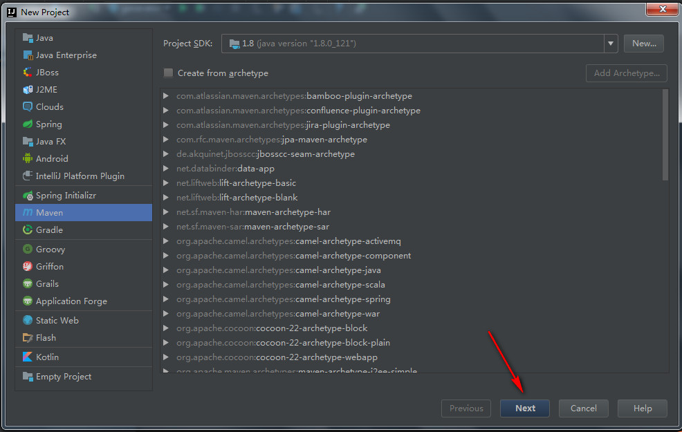Image resolution: width=682 pixels, height=432 pixels.
Task: Pick the Grails icon
Action: tap(28, 284)
